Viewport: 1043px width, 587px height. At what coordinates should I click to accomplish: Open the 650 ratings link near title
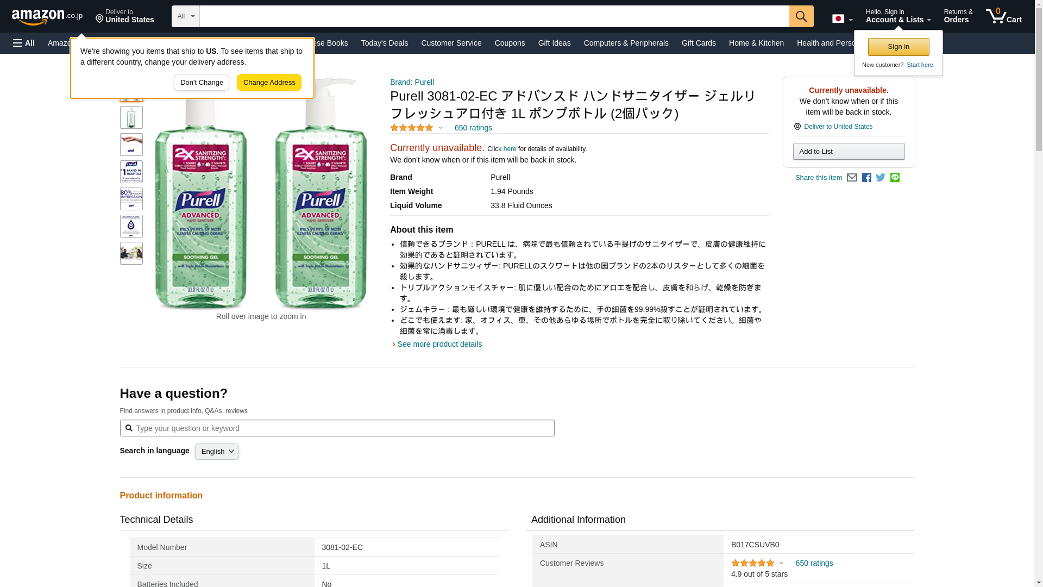473,128
